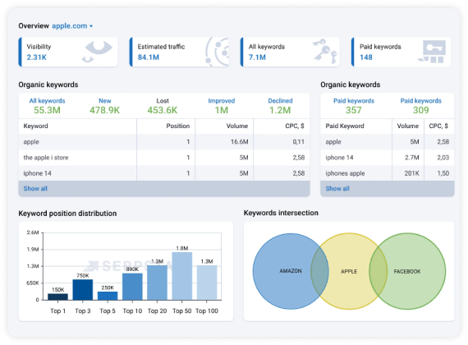Click the dropdown arrow next to apple.com
468x345 pixels.
tap(91, 26)
